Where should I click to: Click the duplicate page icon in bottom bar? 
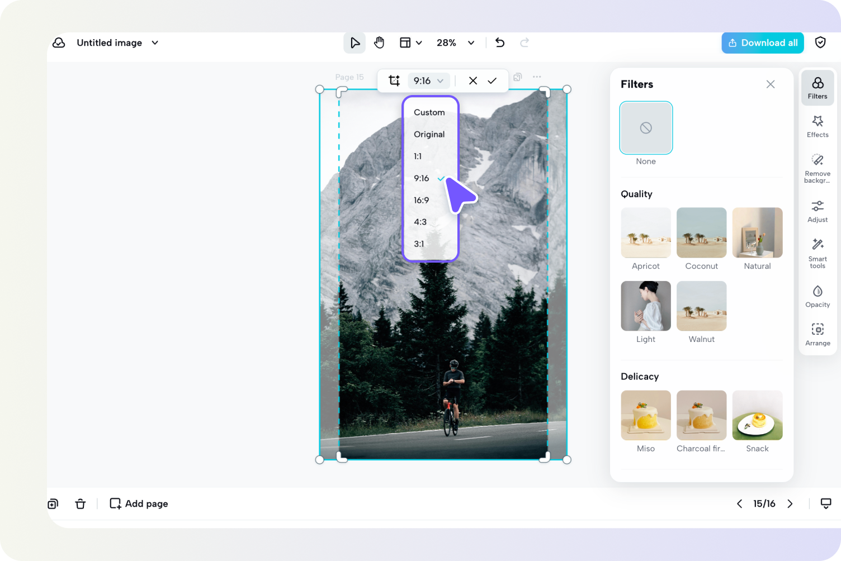coord(53,504)
